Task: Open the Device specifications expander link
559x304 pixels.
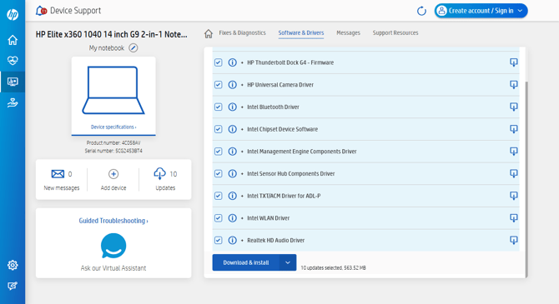Action: pyautogui.click(x=113, y=127)
